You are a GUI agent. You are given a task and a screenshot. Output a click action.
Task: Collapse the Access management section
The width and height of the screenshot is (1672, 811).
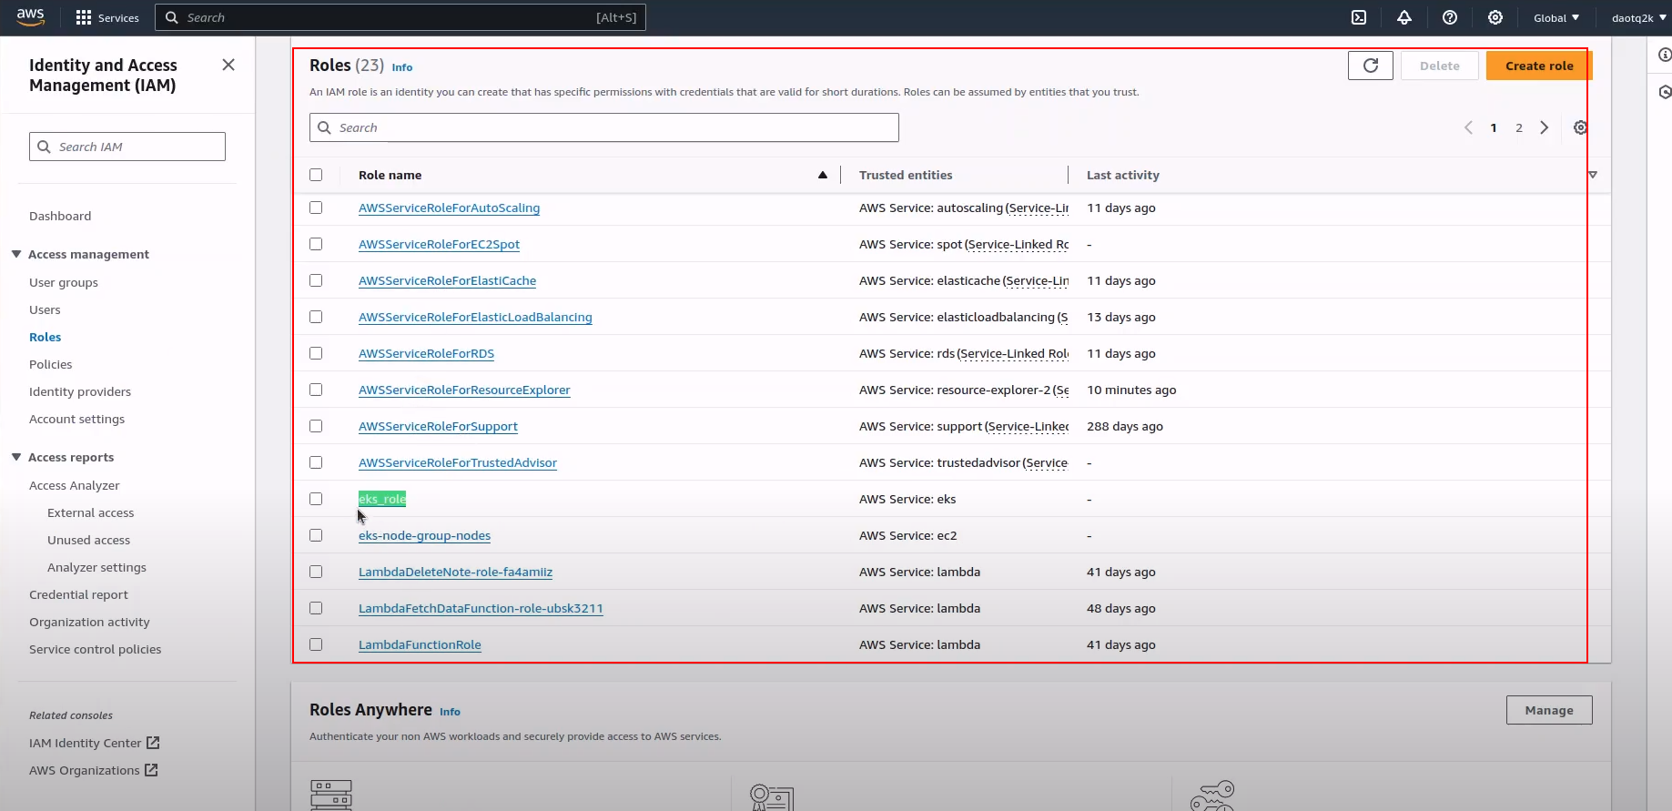coord(16,254)
